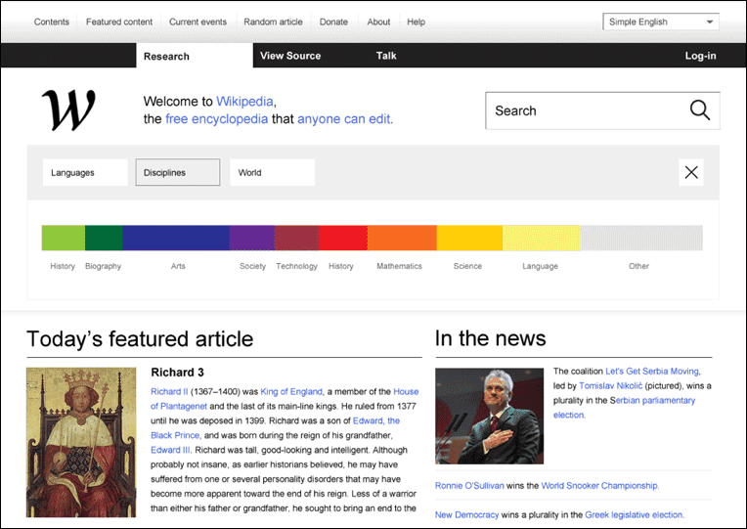Switch to the View Source tab
Screen dimensions: 747x529
pos(290,56)
